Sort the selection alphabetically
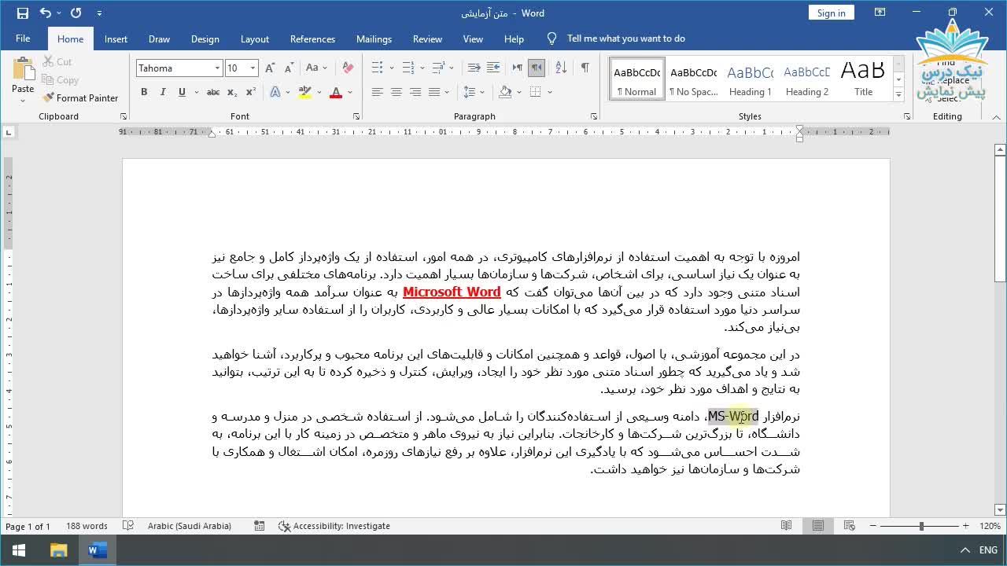Image resolution: width=1007 pixels, height=566 pixels. tap(560, 68)
